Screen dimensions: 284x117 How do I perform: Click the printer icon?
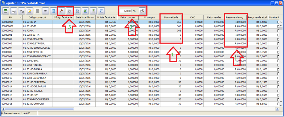click(78, 11)
